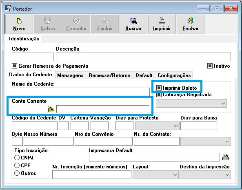
Task: Open the Remessa/Retorno tab
Action: coord(109,75)
